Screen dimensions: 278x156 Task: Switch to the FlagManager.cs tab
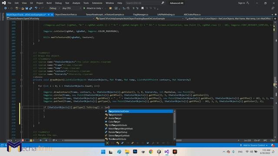coord(141,14)
